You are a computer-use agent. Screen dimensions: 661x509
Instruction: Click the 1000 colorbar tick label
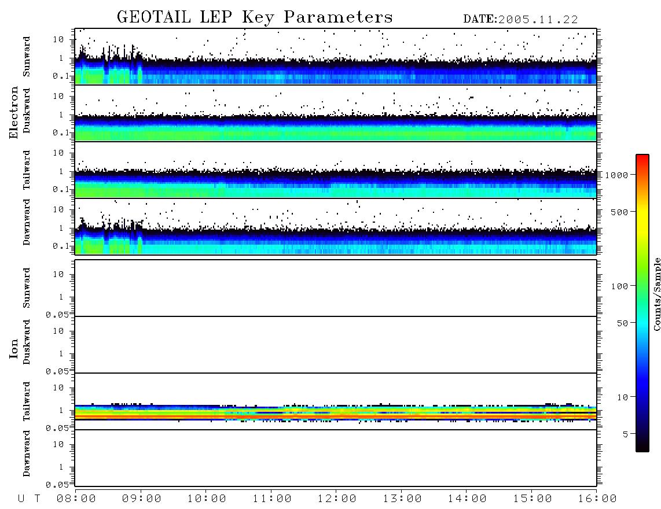coord(616,175)
